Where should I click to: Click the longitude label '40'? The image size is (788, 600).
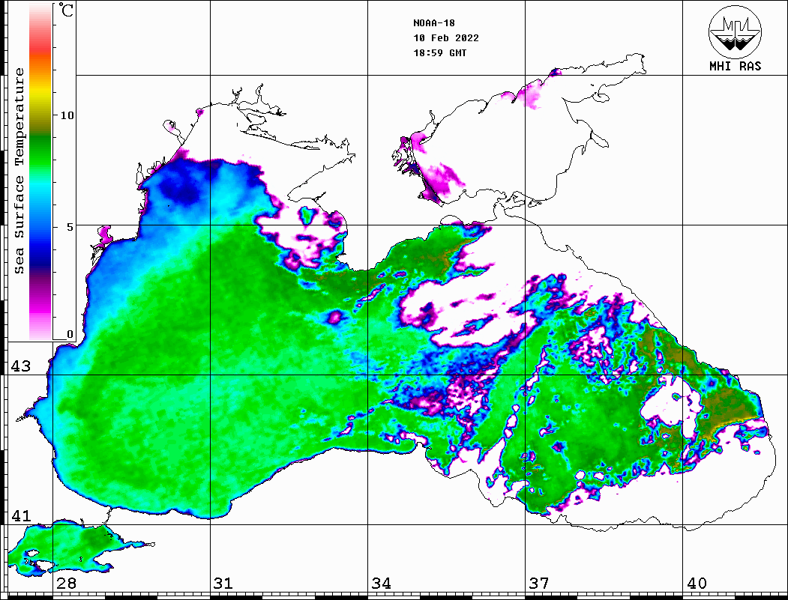(697, 583)
